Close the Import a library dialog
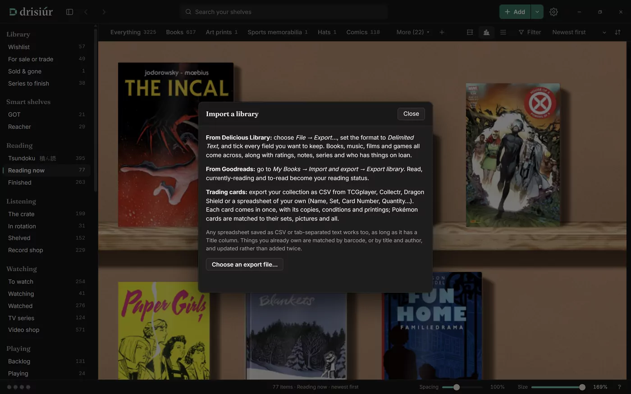This screenshot has width=631, height=394. coord(411,114)
